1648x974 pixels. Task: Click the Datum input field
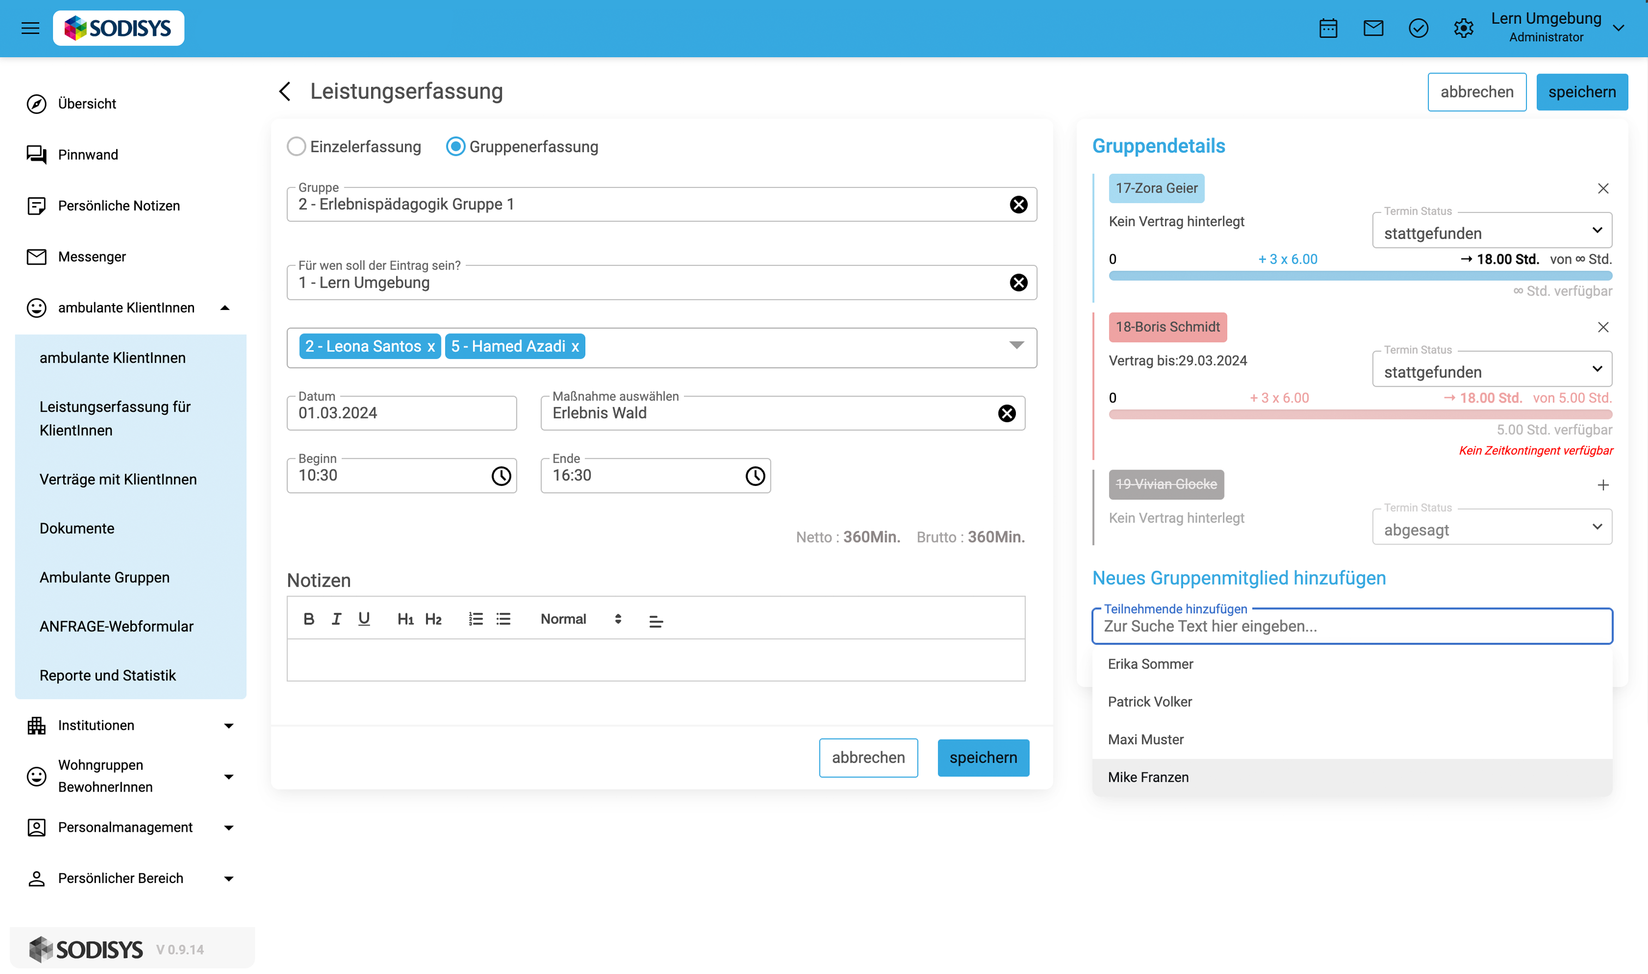402,413
